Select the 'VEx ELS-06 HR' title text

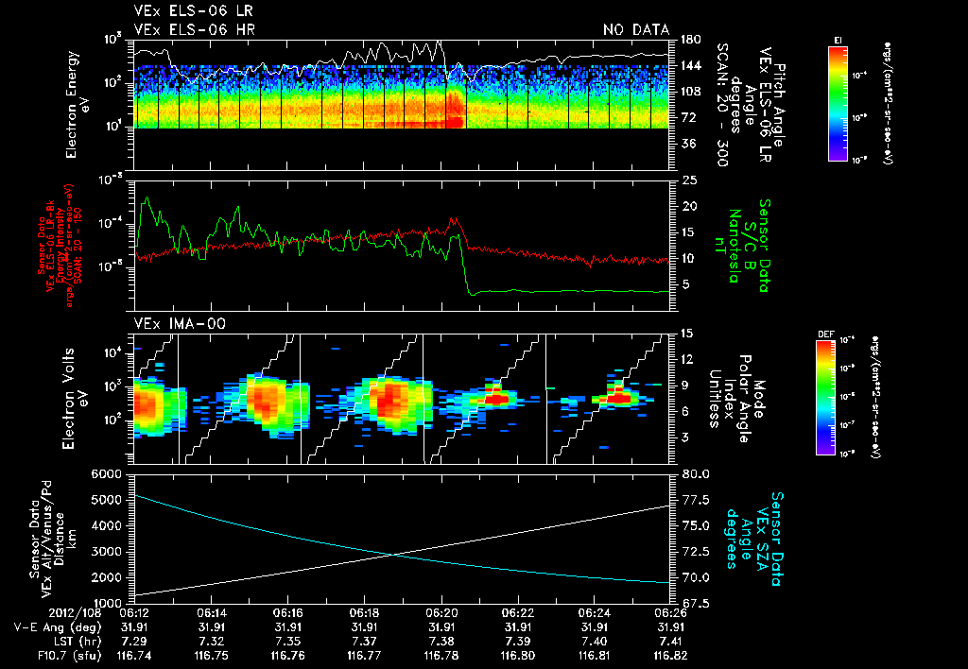(194, 29)
